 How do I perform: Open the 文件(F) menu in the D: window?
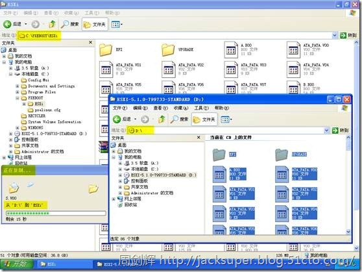click(120, 108)
